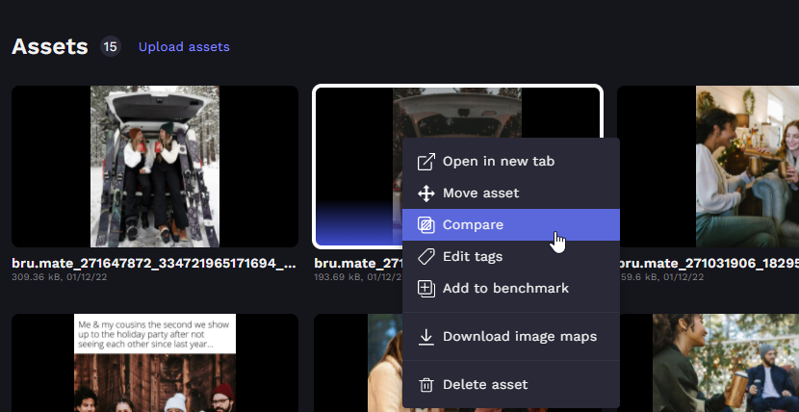Click filename bru.mate_271647872_334721965171694

tap(154, 264)
